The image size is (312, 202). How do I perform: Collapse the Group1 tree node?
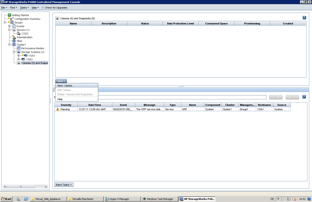5,23
